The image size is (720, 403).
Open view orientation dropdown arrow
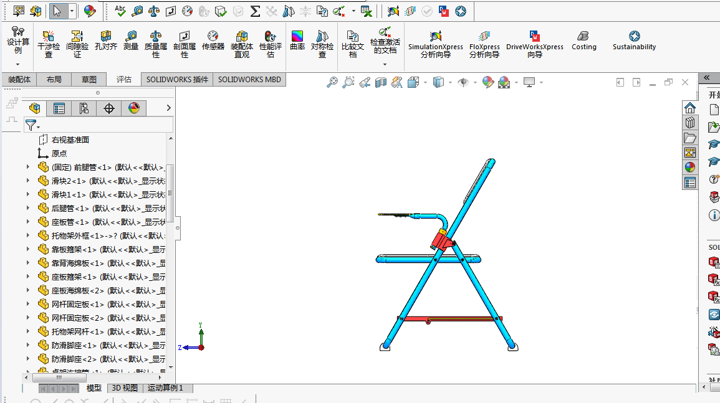tap(425, 83)
